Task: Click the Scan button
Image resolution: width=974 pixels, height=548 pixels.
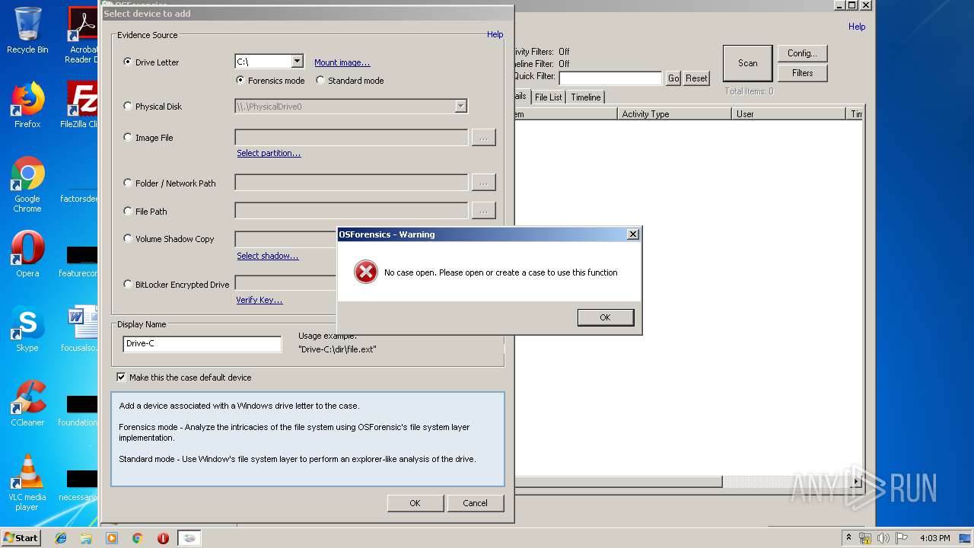Action: tap(747, 63)
